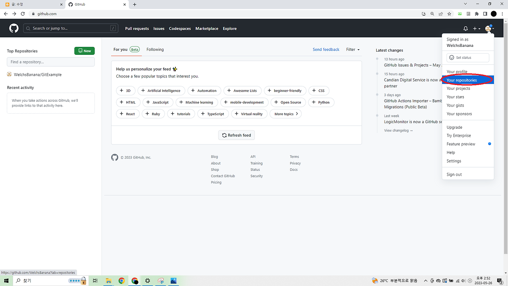Add the Automation topic
Screen dimensions: 508x286
click(204, 91)
